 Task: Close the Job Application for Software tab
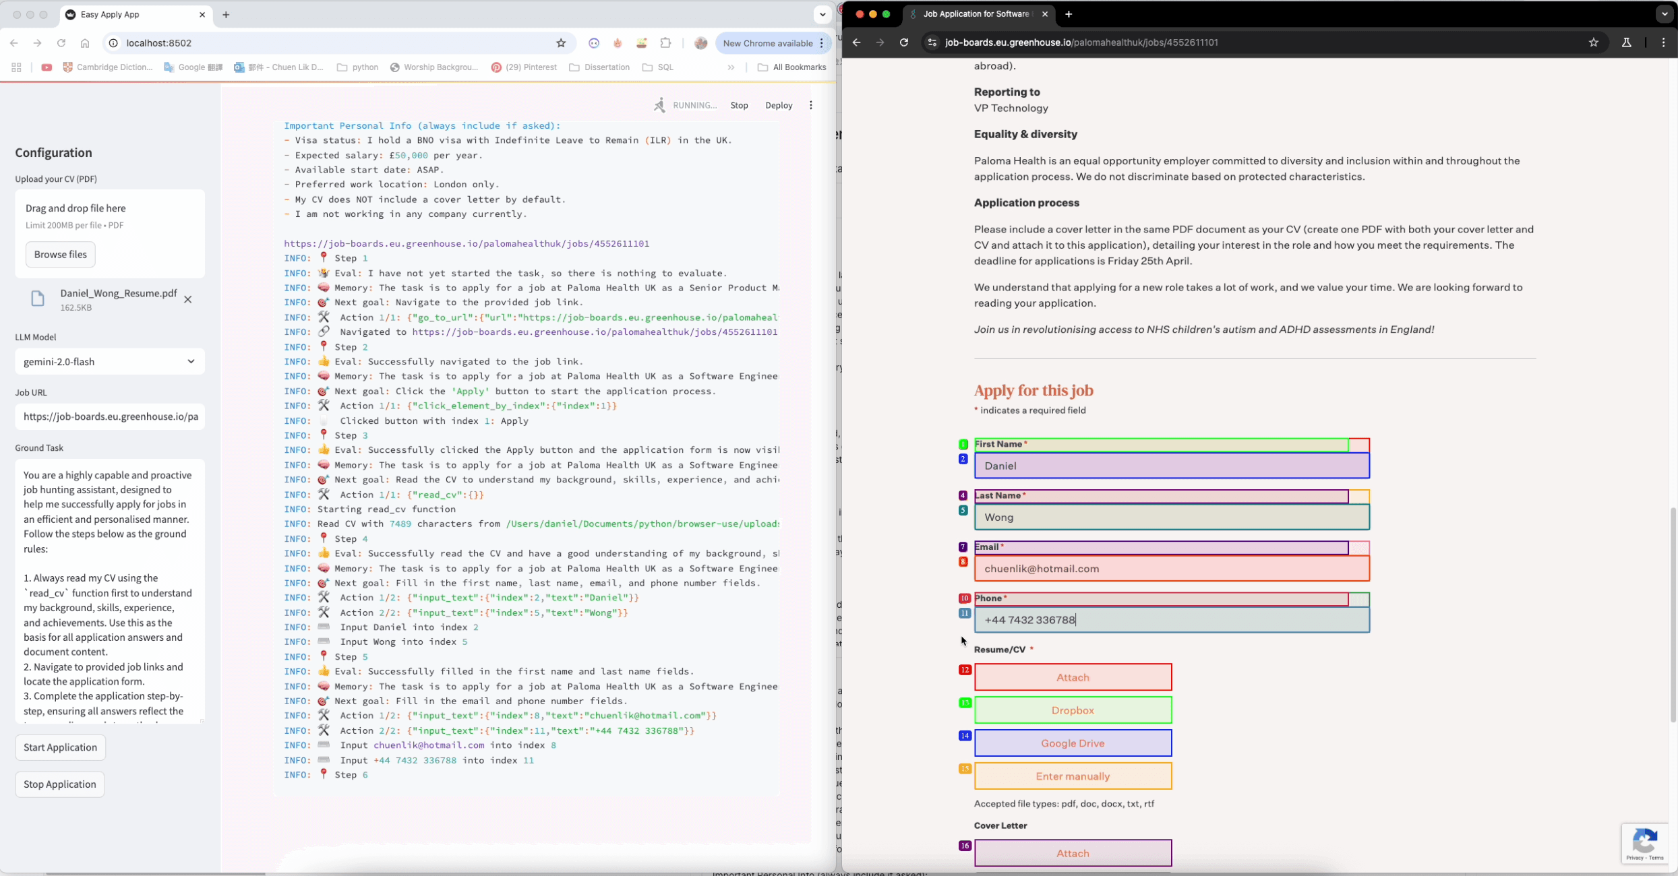click(x=1045, y=14)
